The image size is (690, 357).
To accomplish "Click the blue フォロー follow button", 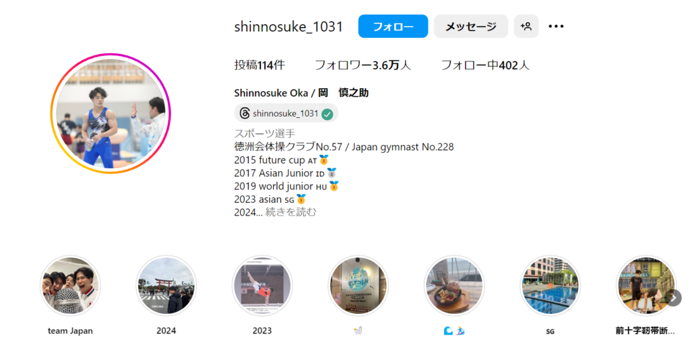I will pos(393,26).
